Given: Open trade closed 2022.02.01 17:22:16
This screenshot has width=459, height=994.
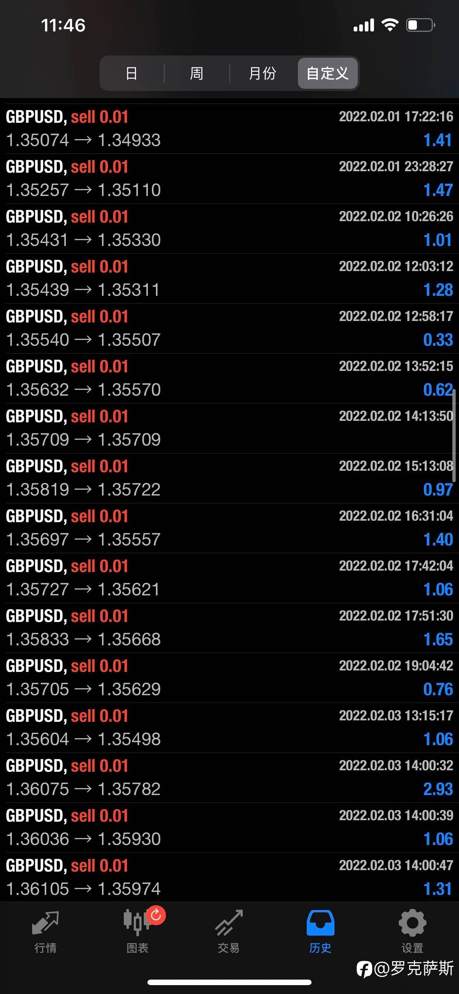Looking at the screenshot, I should coord(229,128).
